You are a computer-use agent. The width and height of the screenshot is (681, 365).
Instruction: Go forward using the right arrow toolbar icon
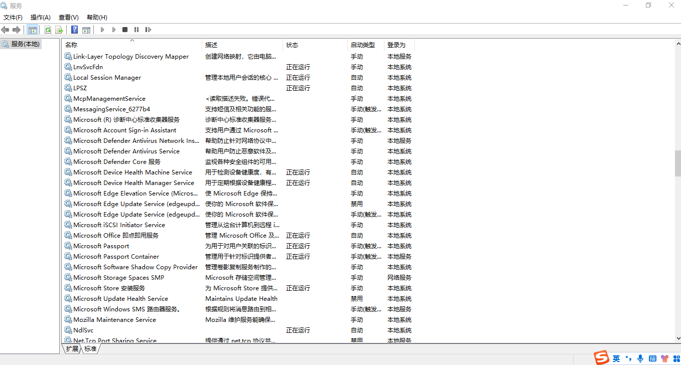tap(17, 30)
